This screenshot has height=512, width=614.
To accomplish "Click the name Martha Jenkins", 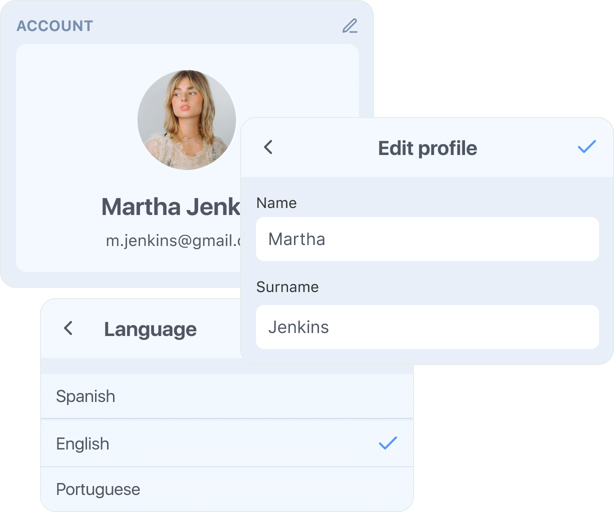I will pyautogui.click(x=170, y=206).
